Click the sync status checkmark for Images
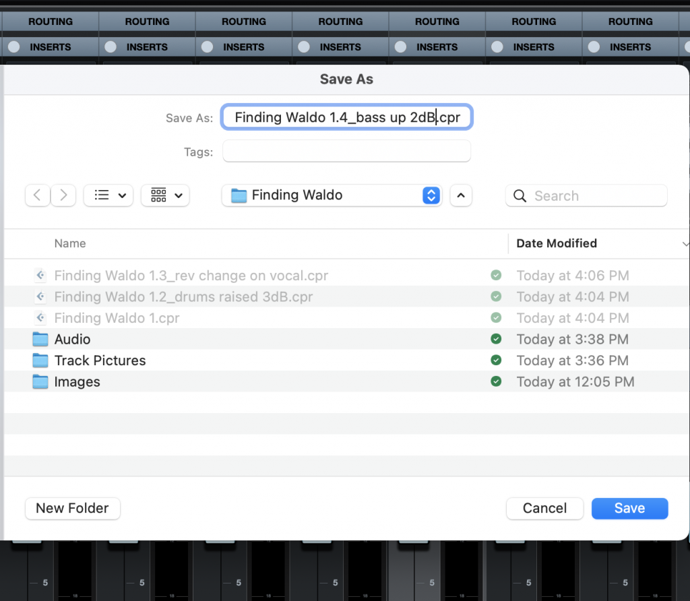Screen dimensions: 690x601 pyautogui.click(x=496, y=381)
